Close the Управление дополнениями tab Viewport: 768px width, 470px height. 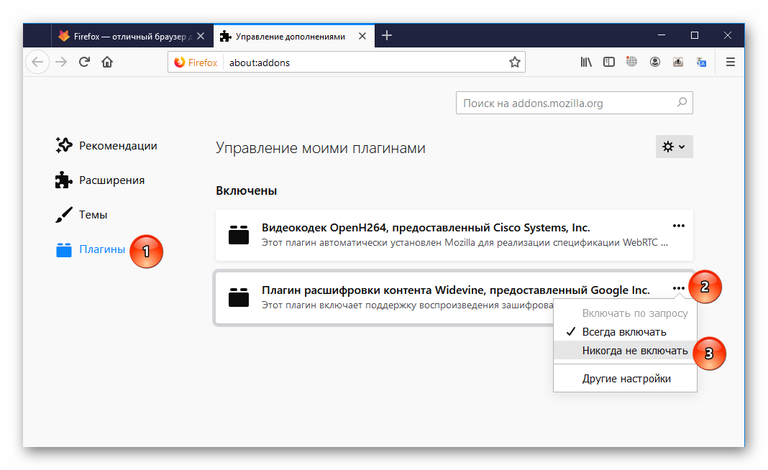362,36
